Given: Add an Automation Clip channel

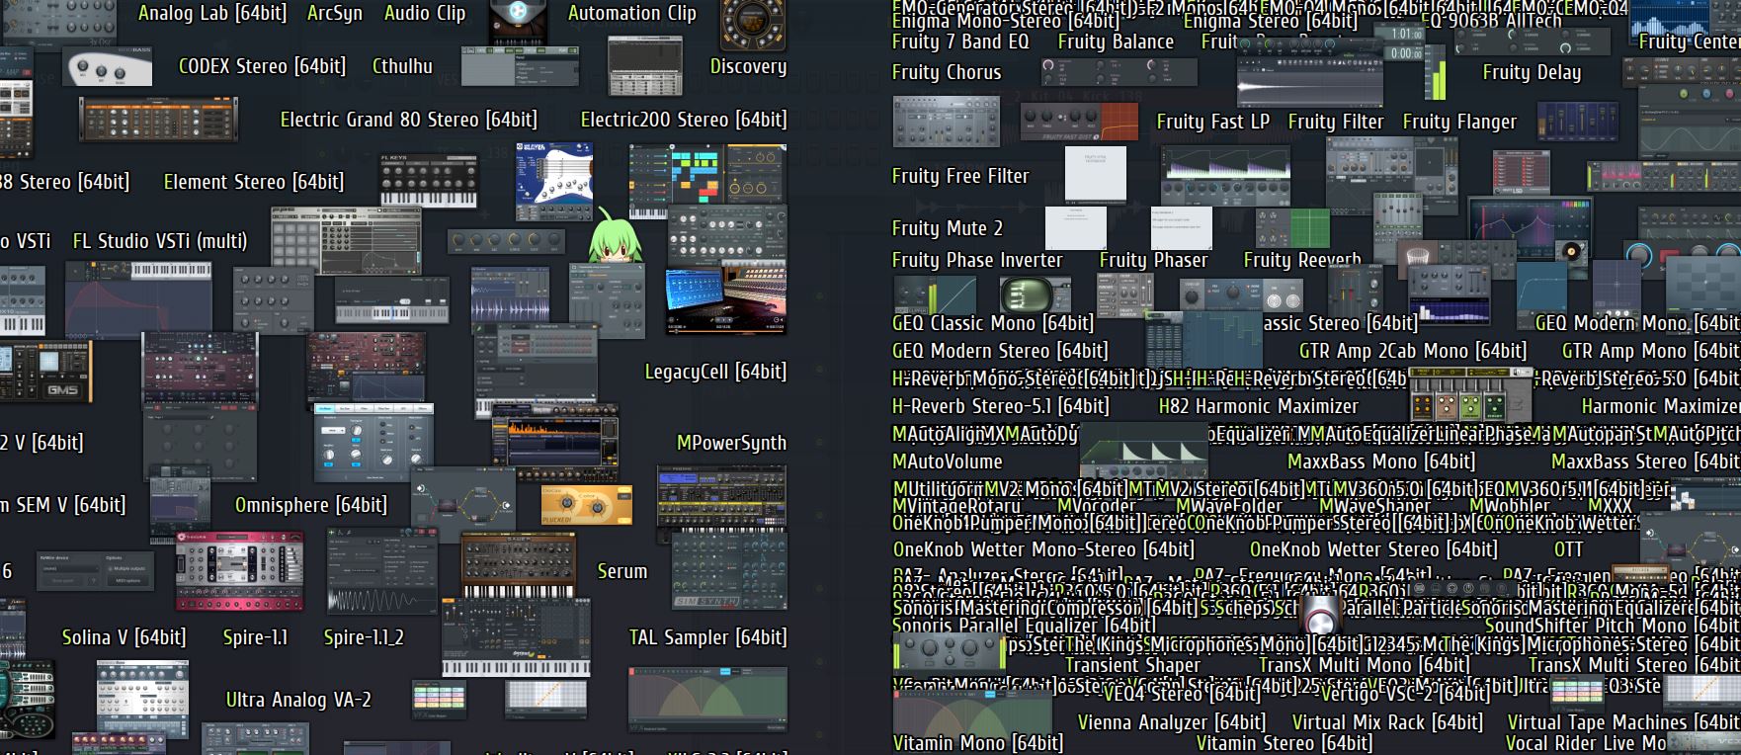Looking at the screenshot, I should tap(632, 14).
